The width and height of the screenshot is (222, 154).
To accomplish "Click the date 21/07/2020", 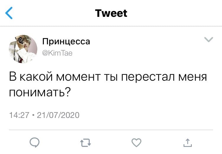I will [58, 115].
